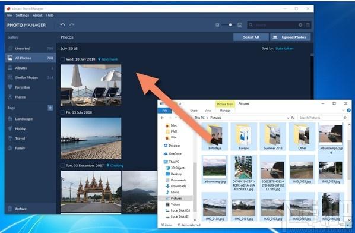Open the Settings menu
The image size is (355, 233).
tap(23, 15)
